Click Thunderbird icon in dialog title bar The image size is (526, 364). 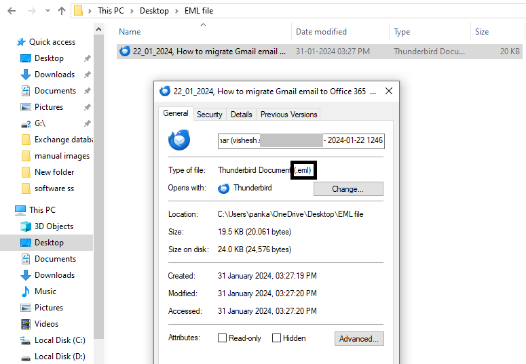coord(165,91)
